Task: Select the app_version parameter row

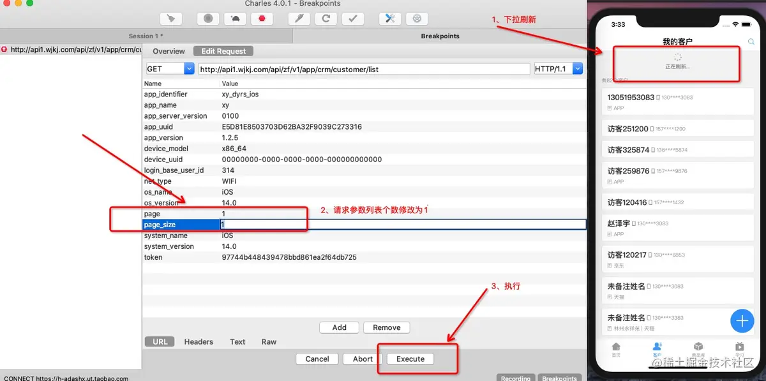Action: click(364, 138)
